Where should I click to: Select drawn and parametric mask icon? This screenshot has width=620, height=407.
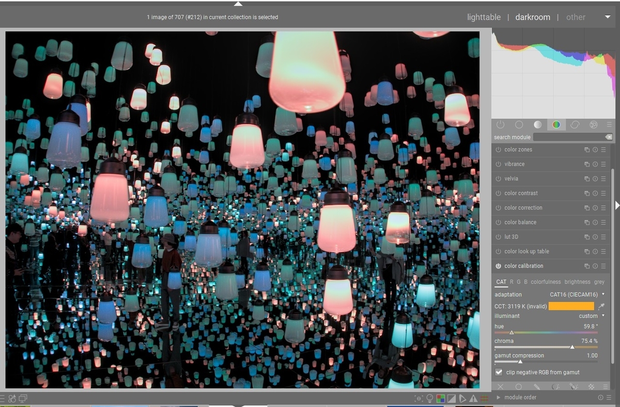(x=574, y=386)
